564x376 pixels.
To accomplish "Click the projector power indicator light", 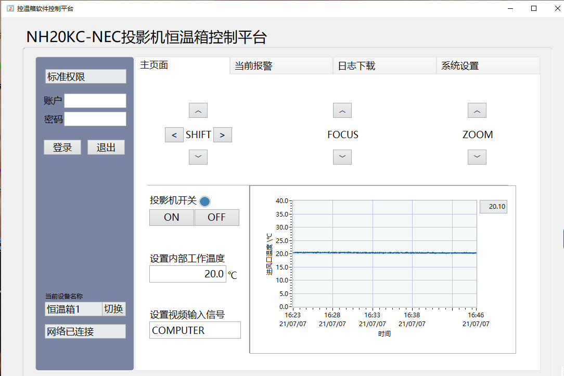I will pyautogui.click(x=204, y=202).
